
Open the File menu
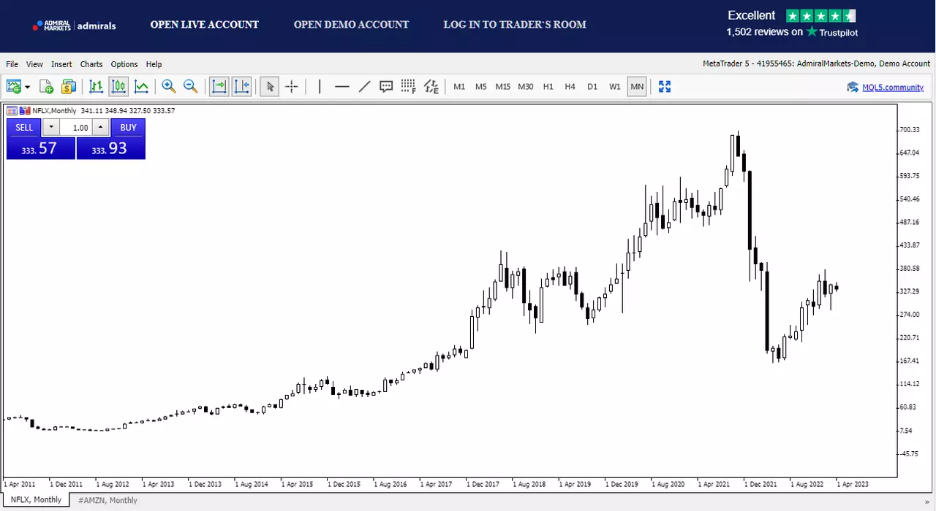pyautogui.click(x=12, y=64)
